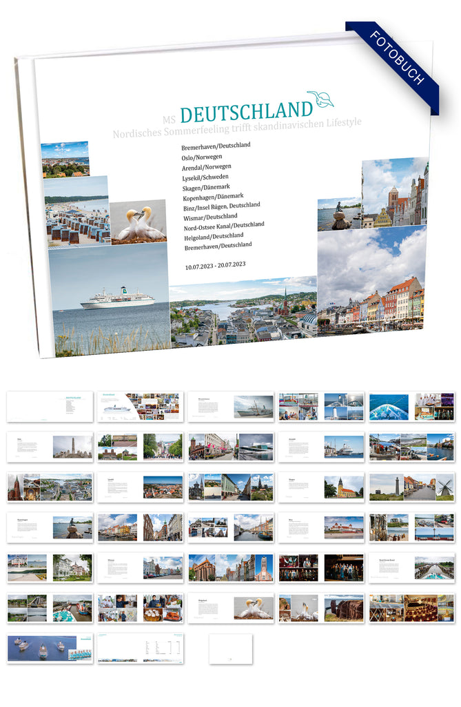Image resolution: width=461 pixels, height=707 pixels.
Task: Click the date range 10.07.2023 - 20.07.2023
Action: coord(215,266)
